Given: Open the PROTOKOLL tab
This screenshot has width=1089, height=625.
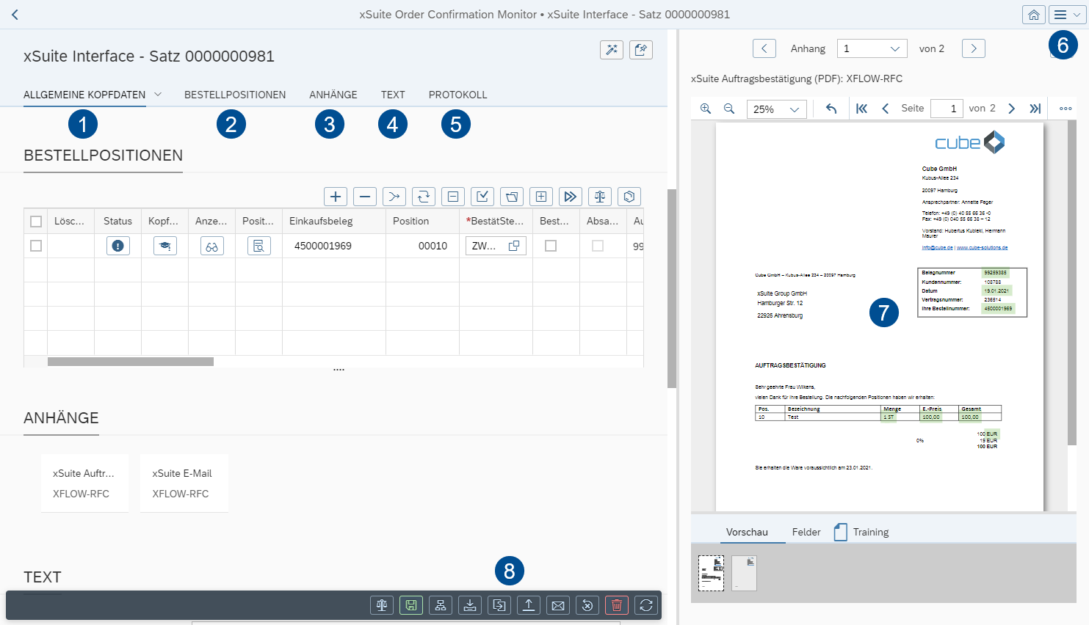Looking at the screenshot, I should tap(457, 95).
